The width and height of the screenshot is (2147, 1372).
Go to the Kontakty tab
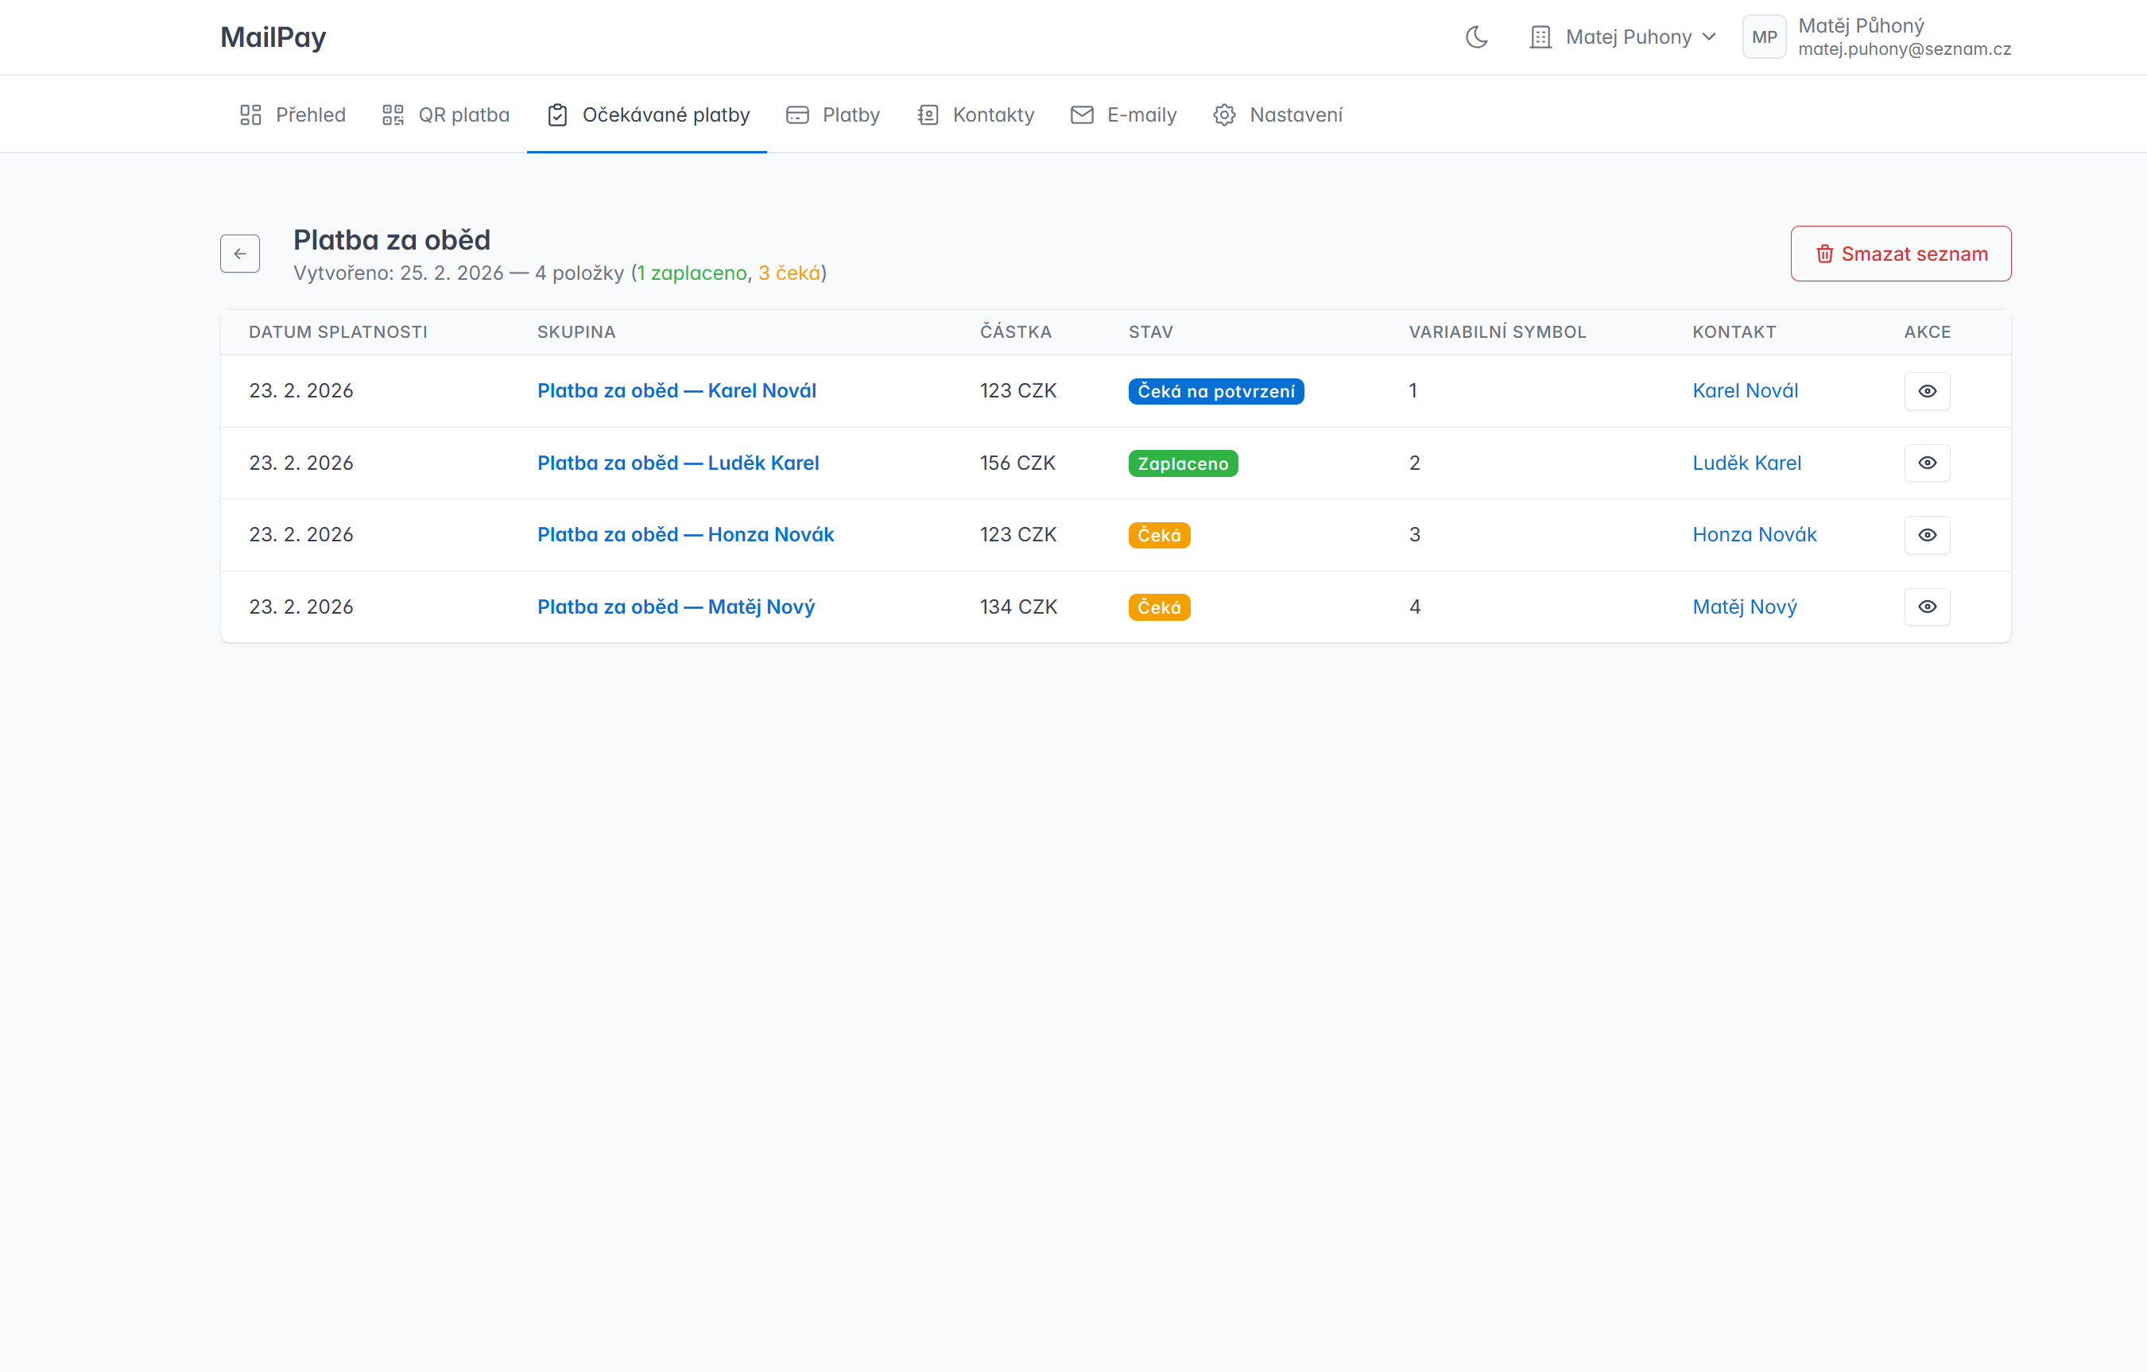975,115
